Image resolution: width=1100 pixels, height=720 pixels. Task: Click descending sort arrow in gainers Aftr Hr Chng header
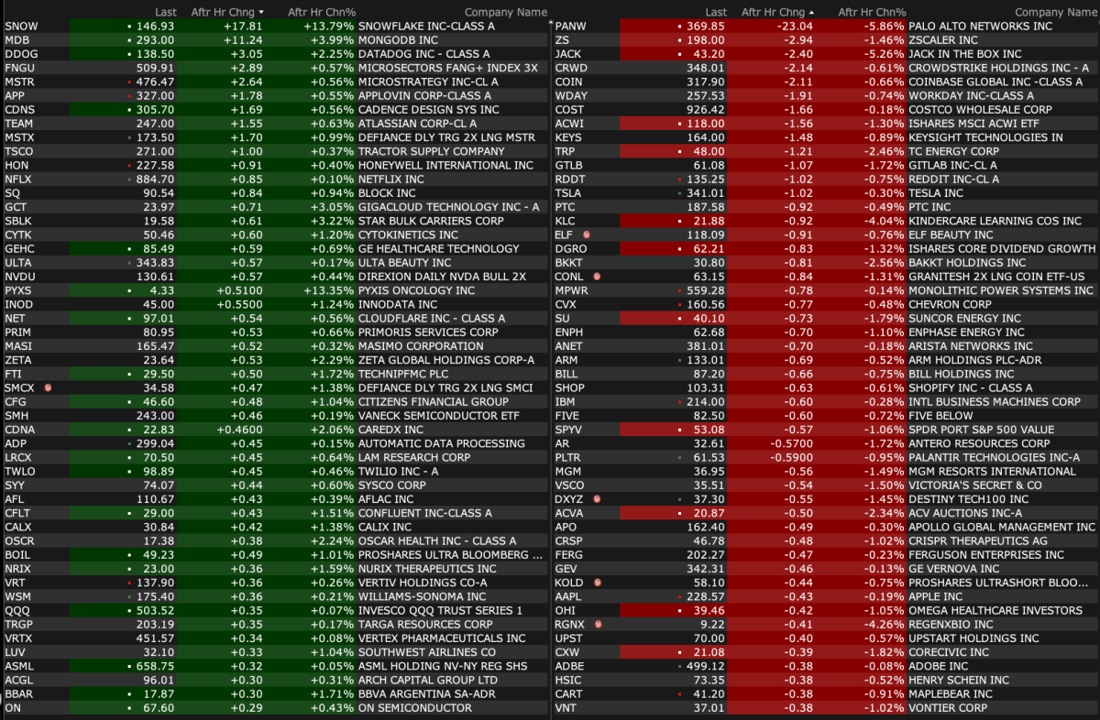click(x=261, y=12)
